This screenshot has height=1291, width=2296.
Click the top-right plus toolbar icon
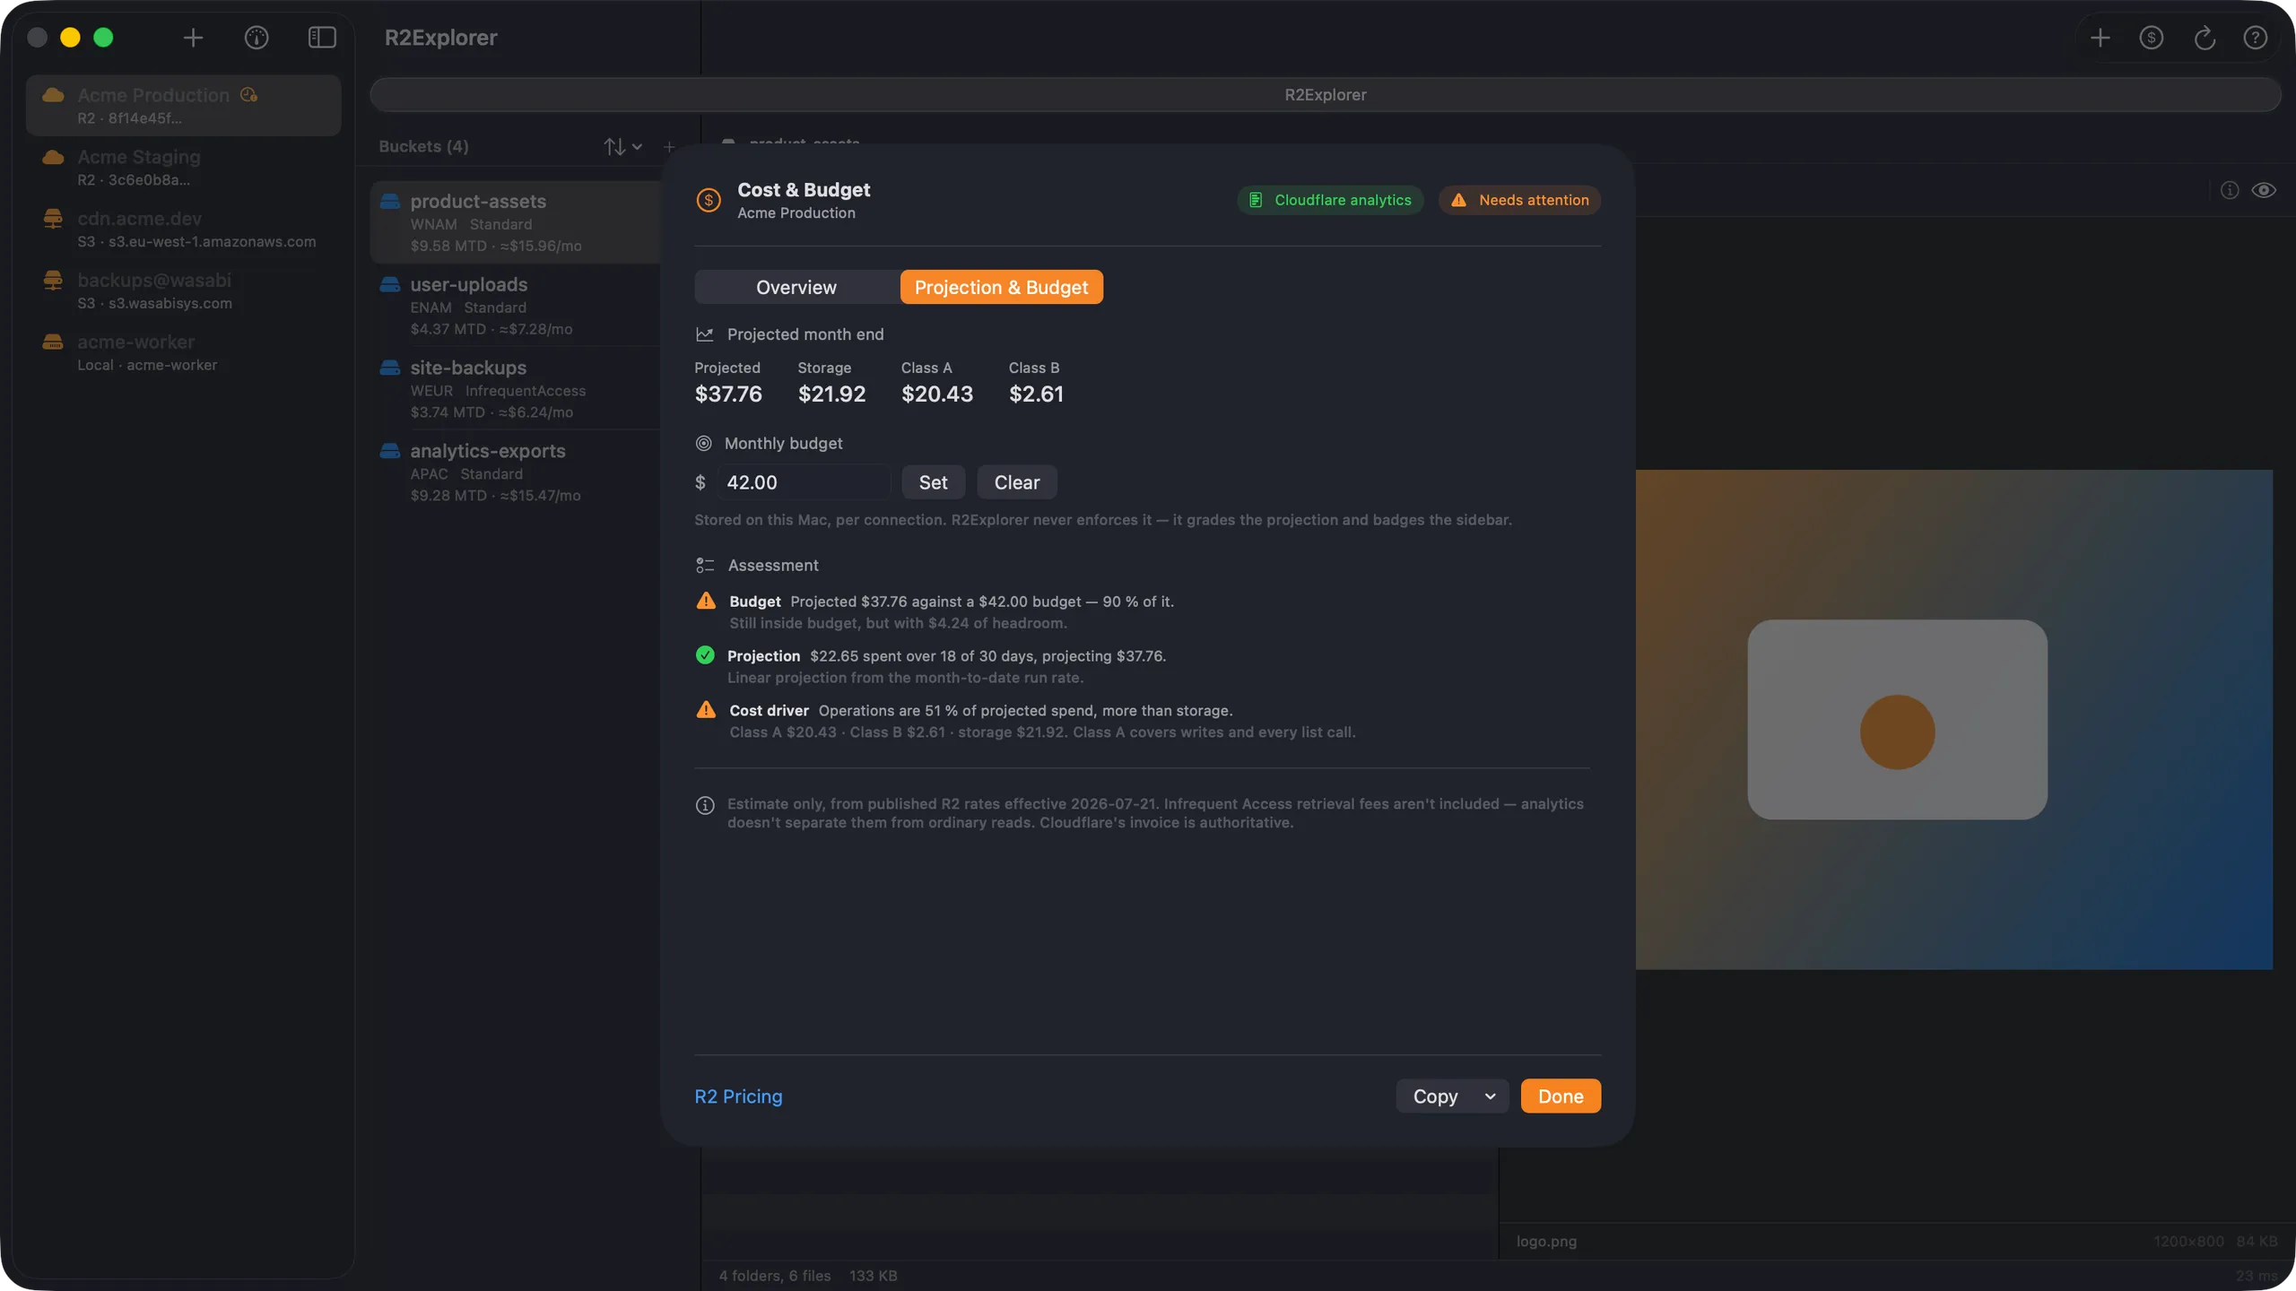[2100, 38]
